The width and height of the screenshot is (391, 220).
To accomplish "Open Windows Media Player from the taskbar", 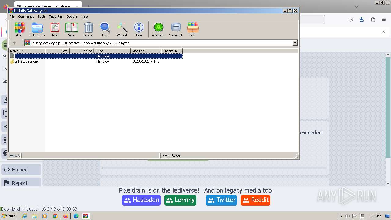I will point(45,216).
